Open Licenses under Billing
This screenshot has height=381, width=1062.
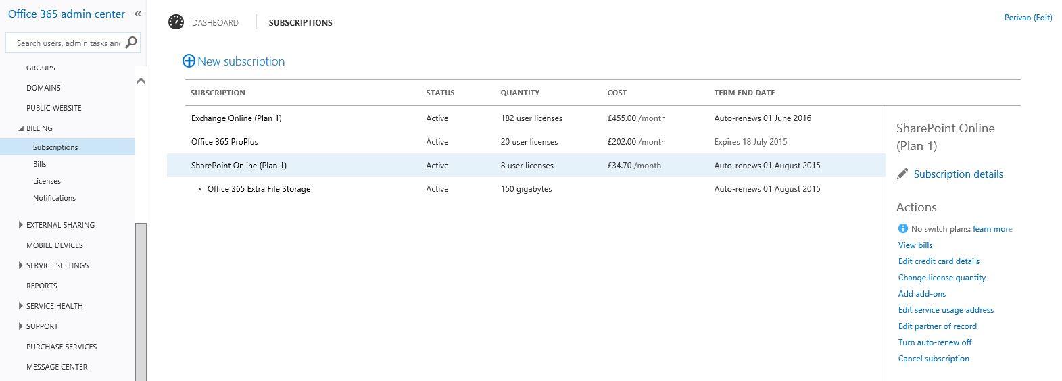tap(47, 181)
